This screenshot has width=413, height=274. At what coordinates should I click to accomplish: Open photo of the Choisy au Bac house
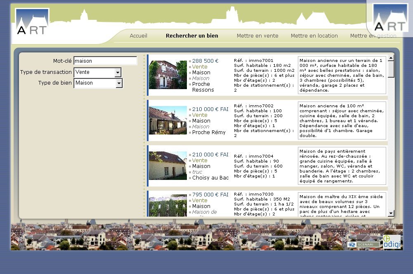[168, 166]
